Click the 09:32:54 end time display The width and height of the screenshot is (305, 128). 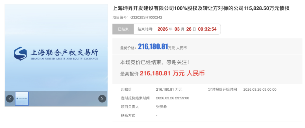coord(207,29)
